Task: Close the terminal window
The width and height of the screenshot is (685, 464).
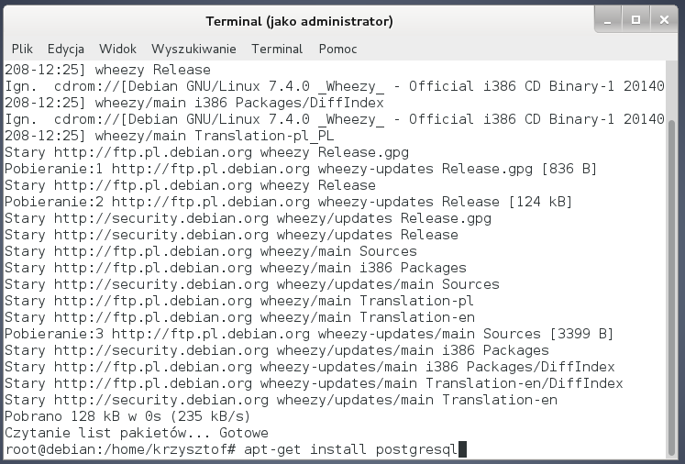Action: click(x=662, y=19)
